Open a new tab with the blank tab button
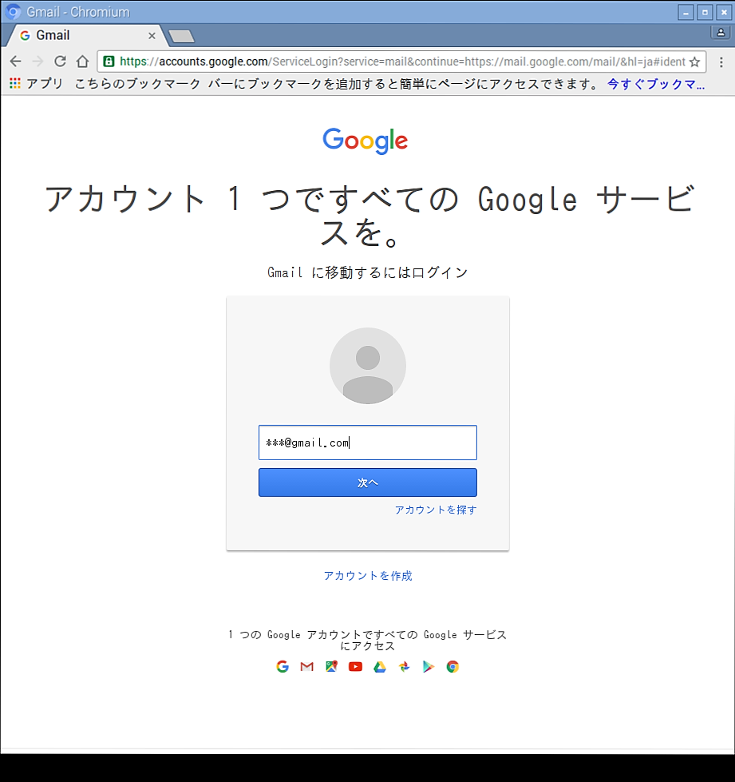735x782 pixels. tap(181, 36)
